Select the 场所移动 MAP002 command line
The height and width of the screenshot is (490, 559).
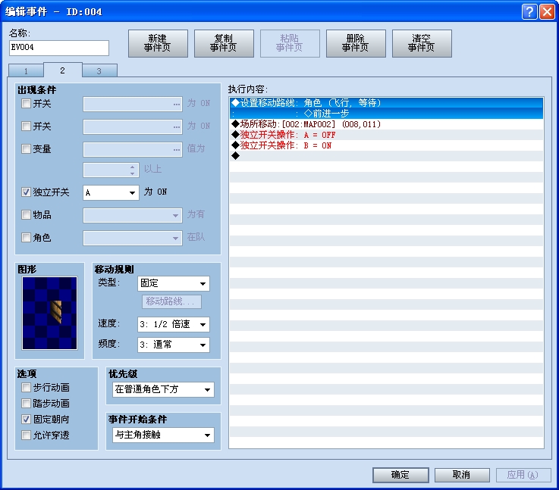(310, 124)
